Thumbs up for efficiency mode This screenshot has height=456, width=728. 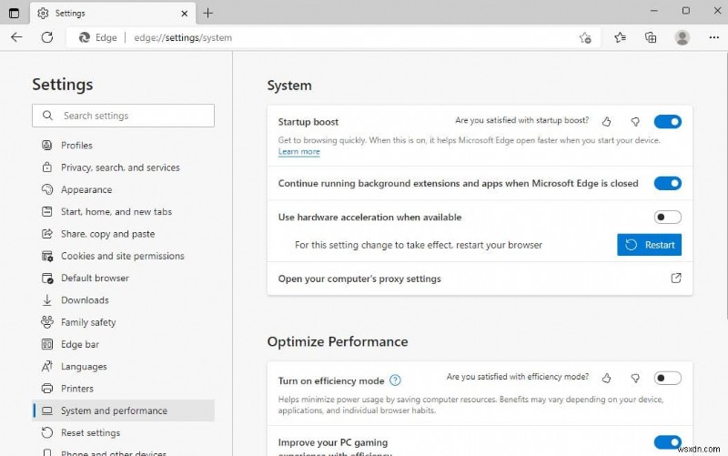click(606, 379)
